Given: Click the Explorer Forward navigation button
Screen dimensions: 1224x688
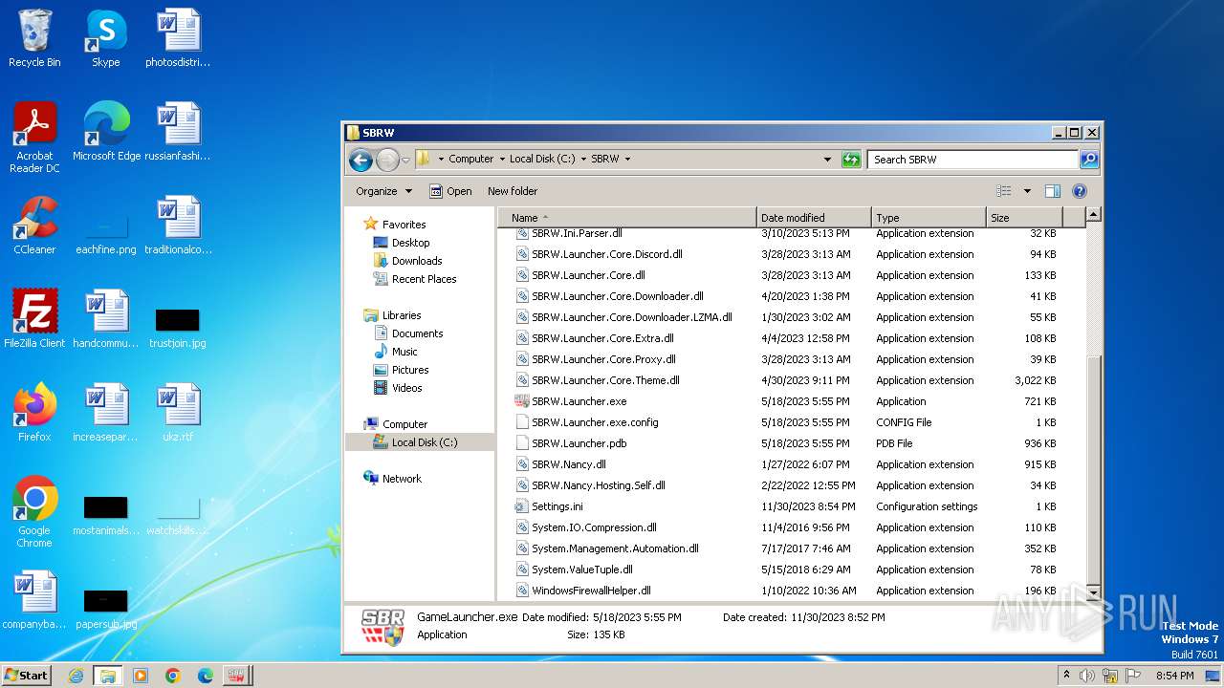Looking at the screenshot, I should point(387,160).
